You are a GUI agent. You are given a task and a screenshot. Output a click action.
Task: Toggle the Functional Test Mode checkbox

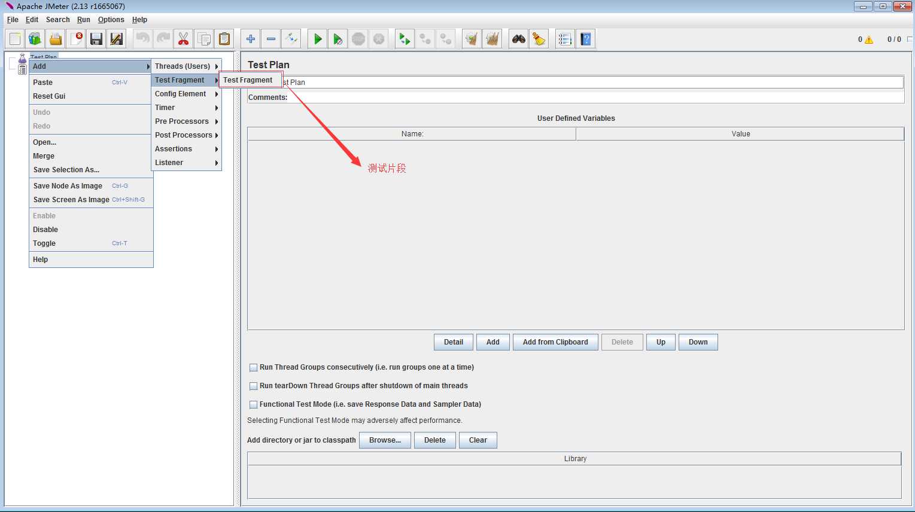254,404
